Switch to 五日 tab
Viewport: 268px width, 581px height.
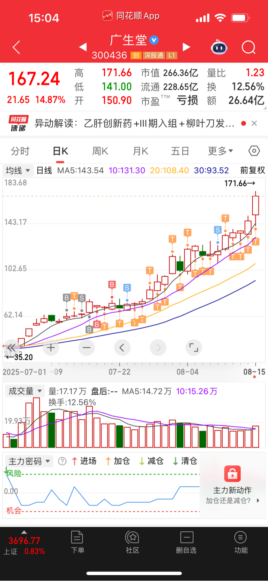pos(180,151)
